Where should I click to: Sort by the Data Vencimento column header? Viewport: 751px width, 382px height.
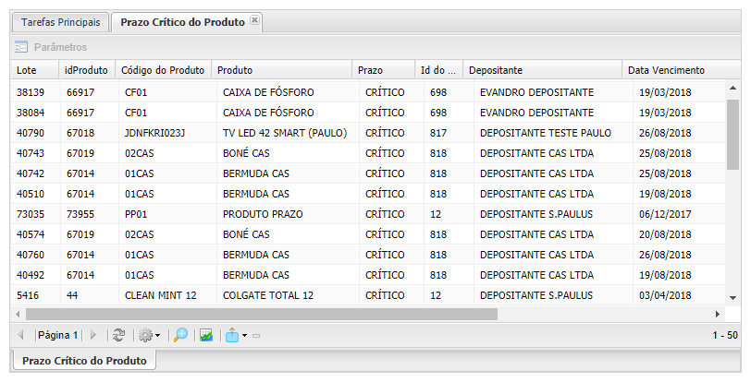coord(666,70)
